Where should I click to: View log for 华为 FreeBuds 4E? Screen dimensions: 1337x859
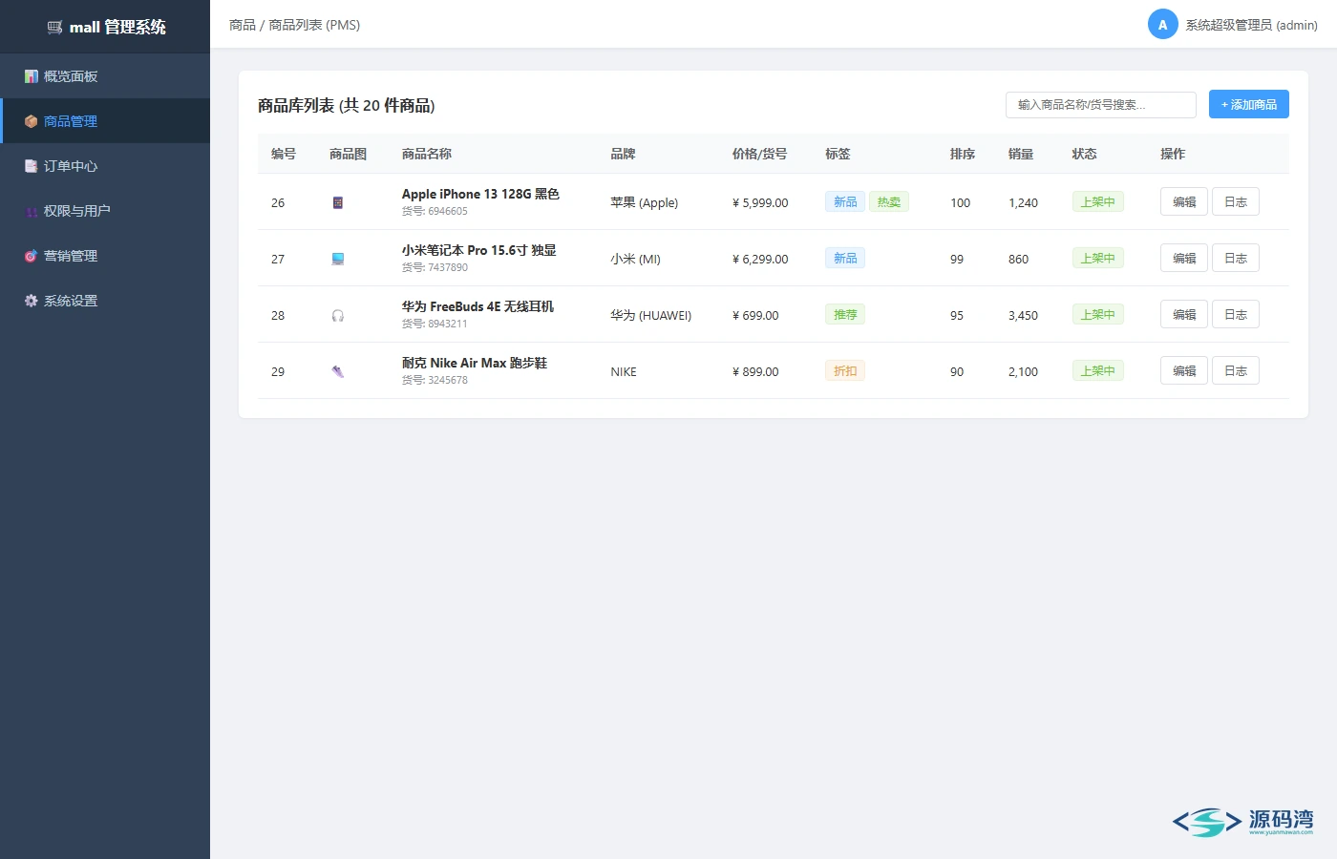point(1236,314)
